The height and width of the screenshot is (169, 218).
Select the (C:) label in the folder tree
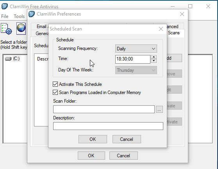pyautogui.click(x=16, y=59)
